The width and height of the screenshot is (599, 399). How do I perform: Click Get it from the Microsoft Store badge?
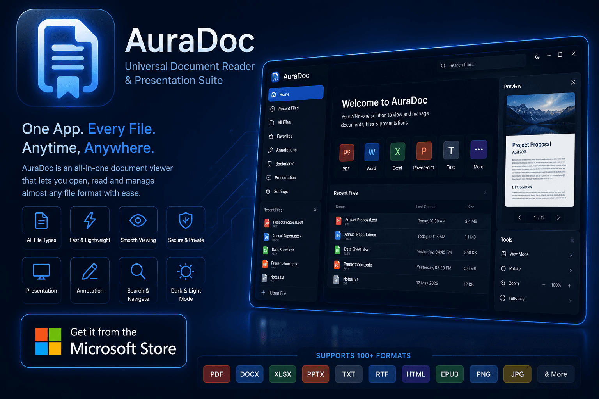(104, 341)
